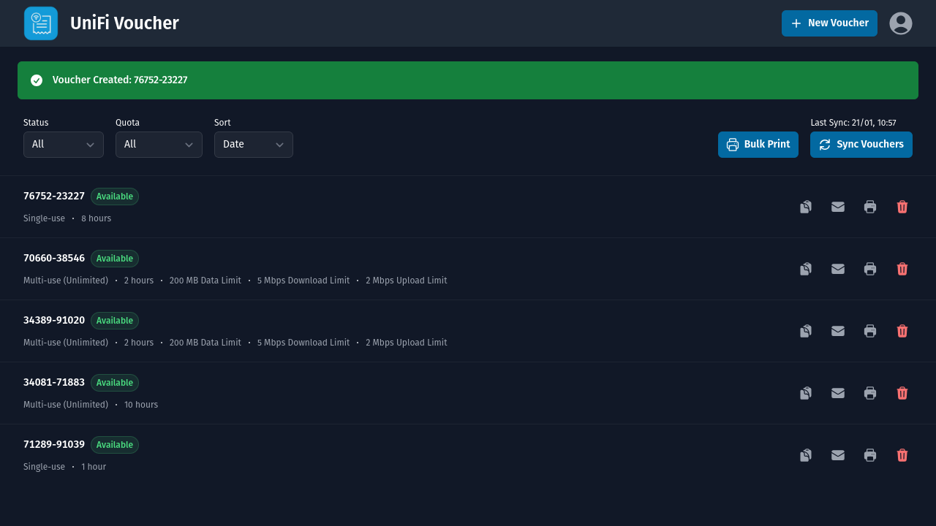Delete voucher 34389-91020
The image size is (936, 526).
[902, 331]
